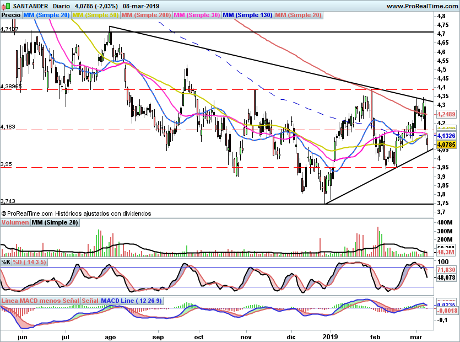
Task: Select the Precio indicator label
Action: [11, 15]
